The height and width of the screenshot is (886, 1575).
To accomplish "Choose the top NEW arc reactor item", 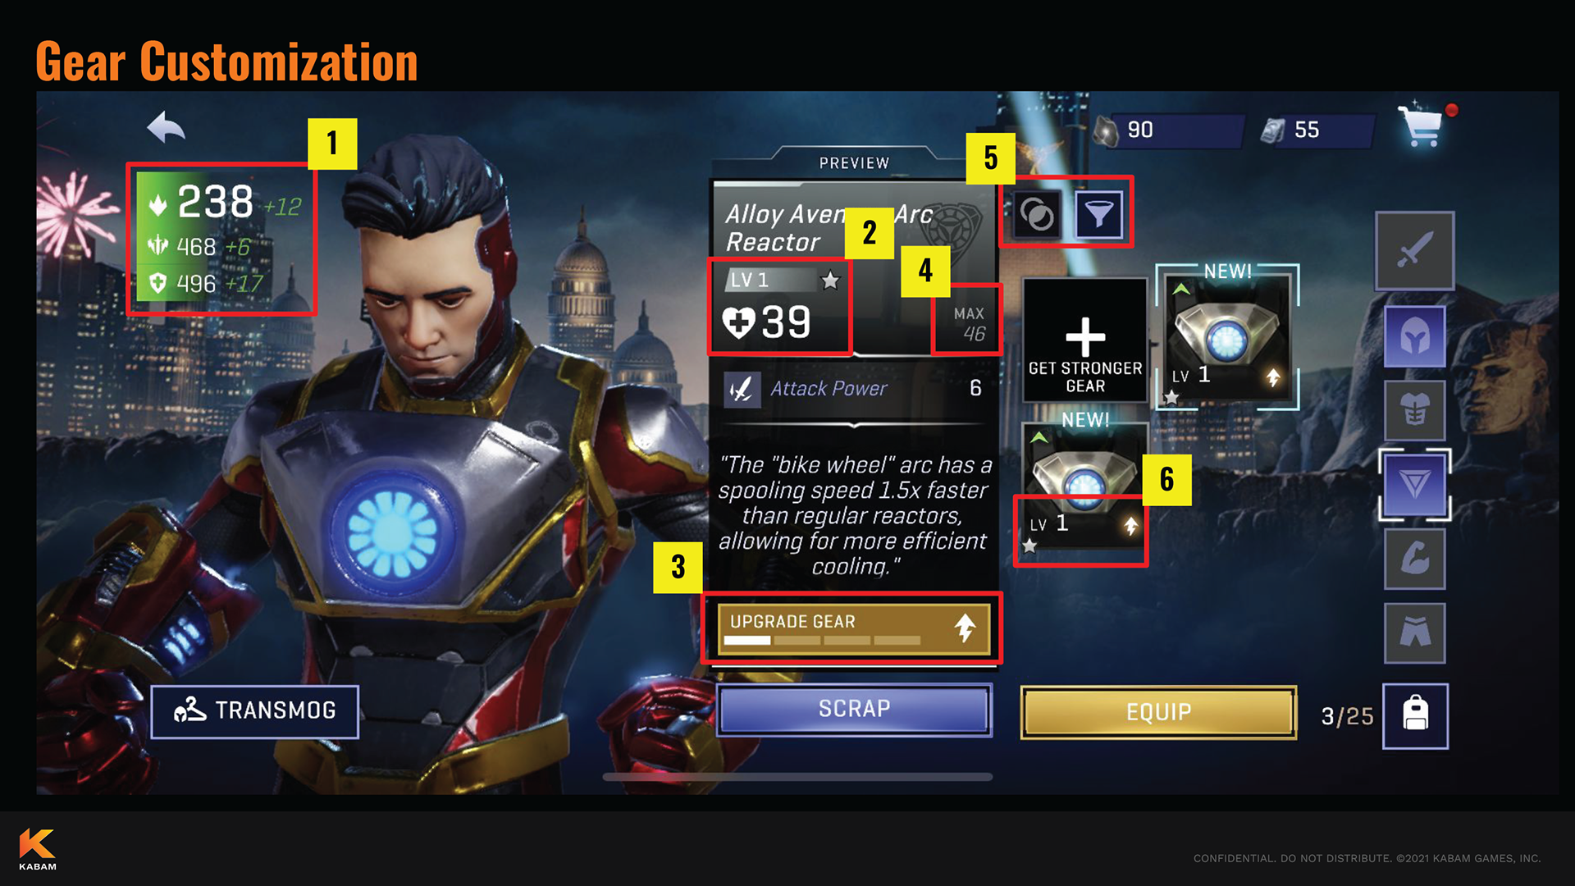I will (1226, 337).
